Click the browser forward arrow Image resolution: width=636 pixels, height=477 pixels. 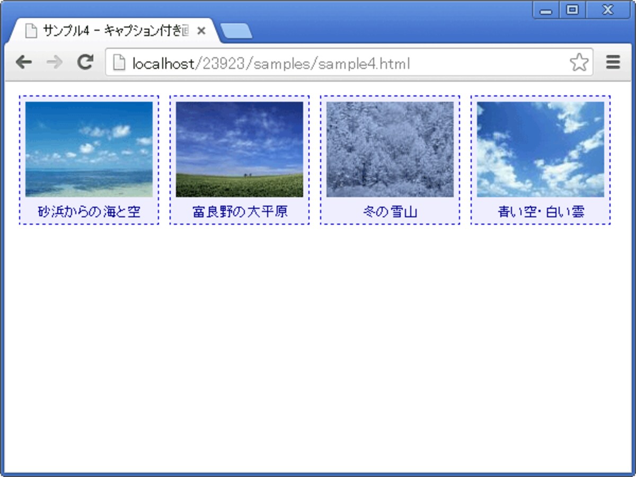click(x=54, y=63)
